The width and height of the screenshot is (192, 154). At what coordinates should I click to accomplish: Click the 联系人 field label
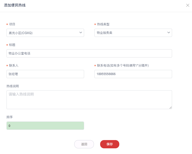point(14,66)
